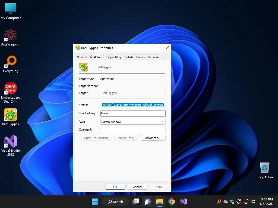
Task: Select the Bad Piggies desktop shortcut
Action: 11,117
